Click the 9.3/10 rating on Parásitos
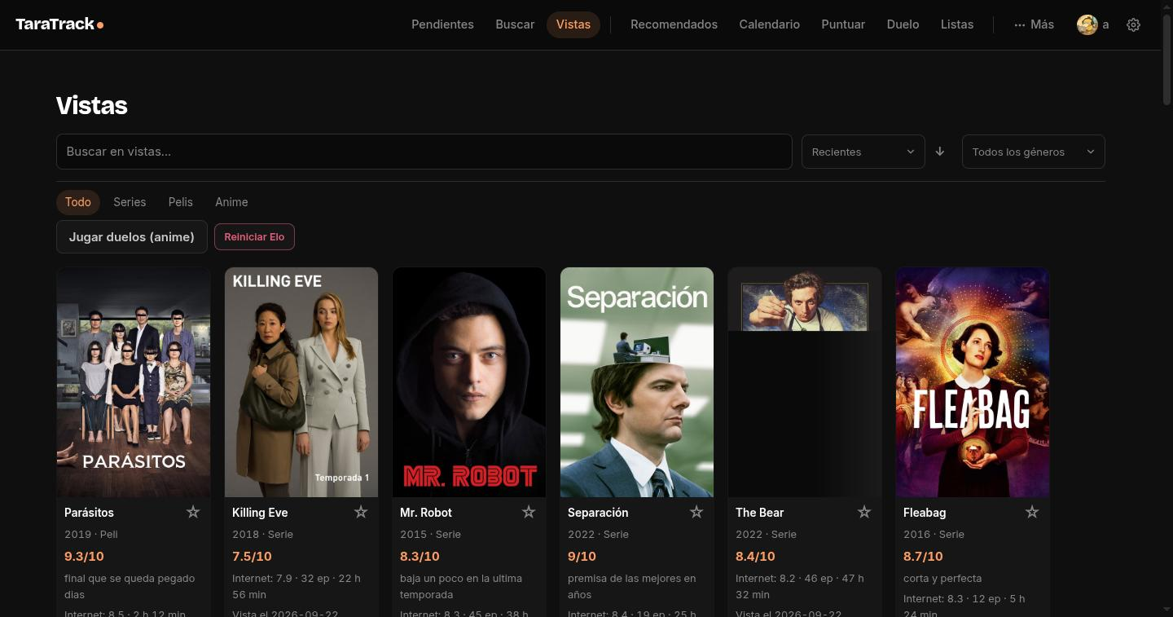This screenshot has height=617, width=1173. [x=84, y=557]
